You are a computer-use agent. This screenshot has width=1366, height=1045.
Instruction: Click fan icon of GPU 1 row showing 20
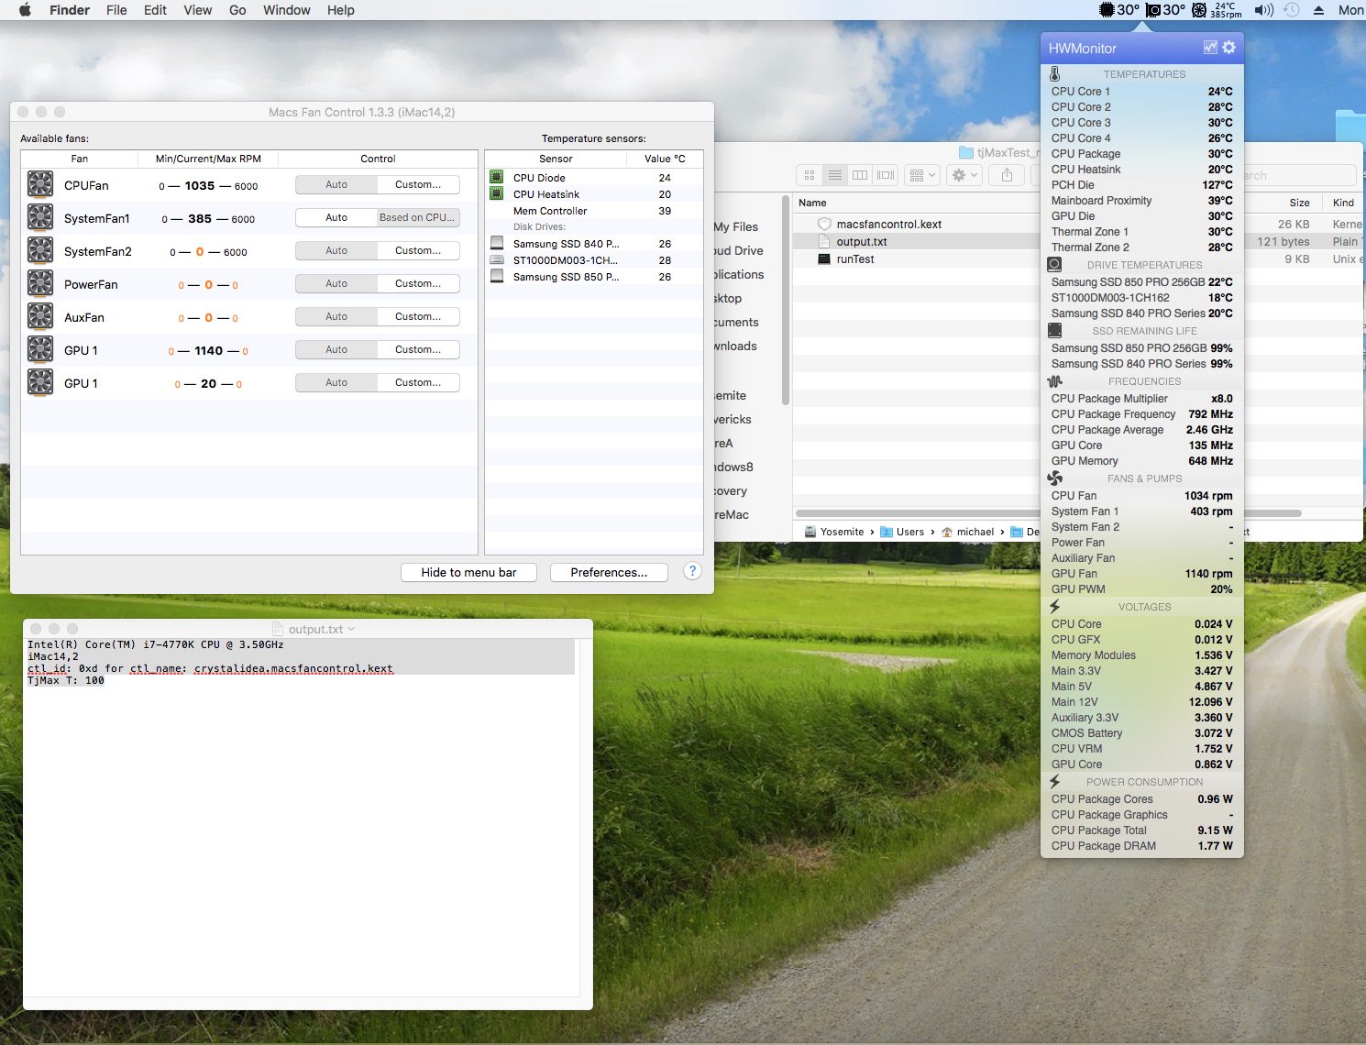pyautogui.click(x=39, y=382)
